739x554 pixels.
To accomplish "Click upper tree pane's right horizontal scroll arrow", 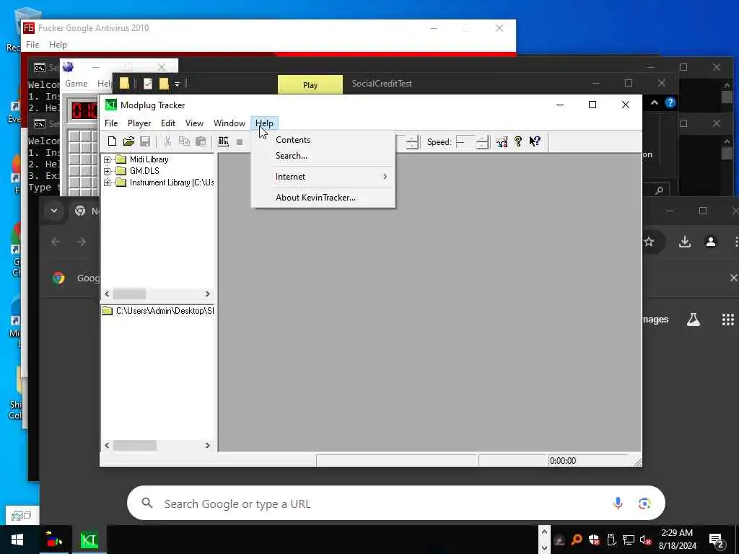I will coord(207,294).
